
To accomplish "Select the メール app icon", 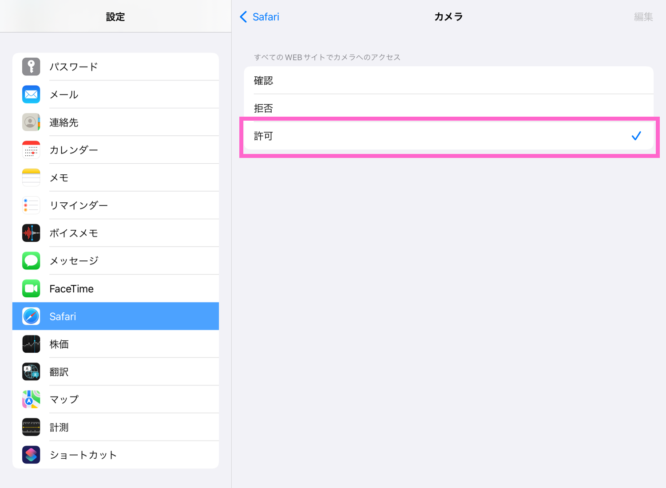I will tap(31, 94).
